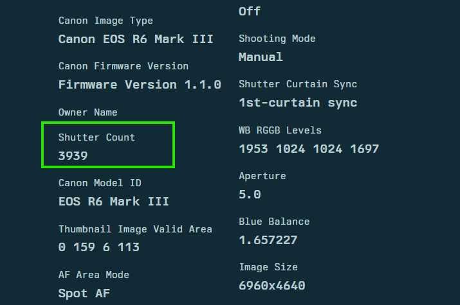460x305 pixels.
Task: Click the 'Canon Model ID' label
Action: coord(100,183)
